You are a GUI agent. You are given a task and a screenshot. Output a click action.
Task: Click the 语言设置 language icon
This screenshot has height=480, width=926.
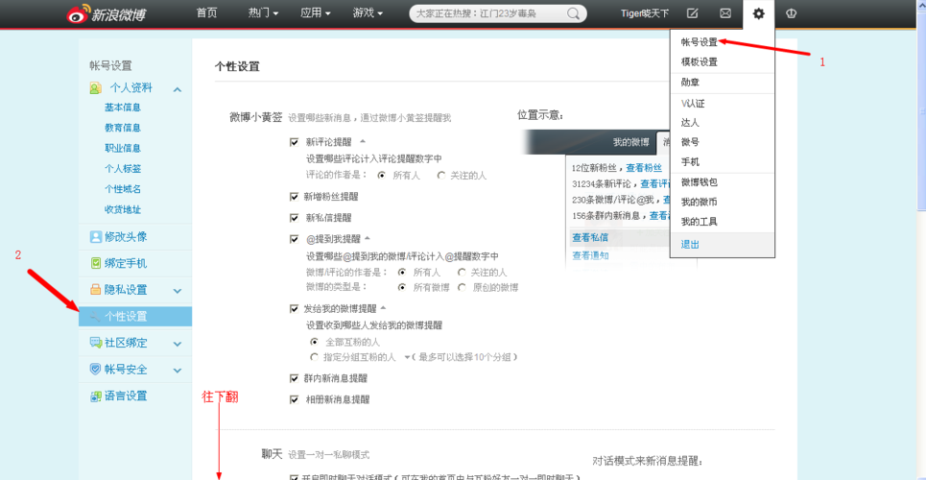point(95,396)
